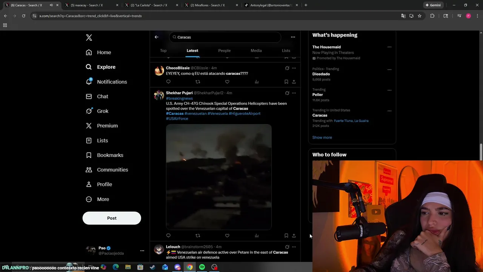The image size is (483, 272).
Task: Select the Latest tab
Action: (192, 50)
